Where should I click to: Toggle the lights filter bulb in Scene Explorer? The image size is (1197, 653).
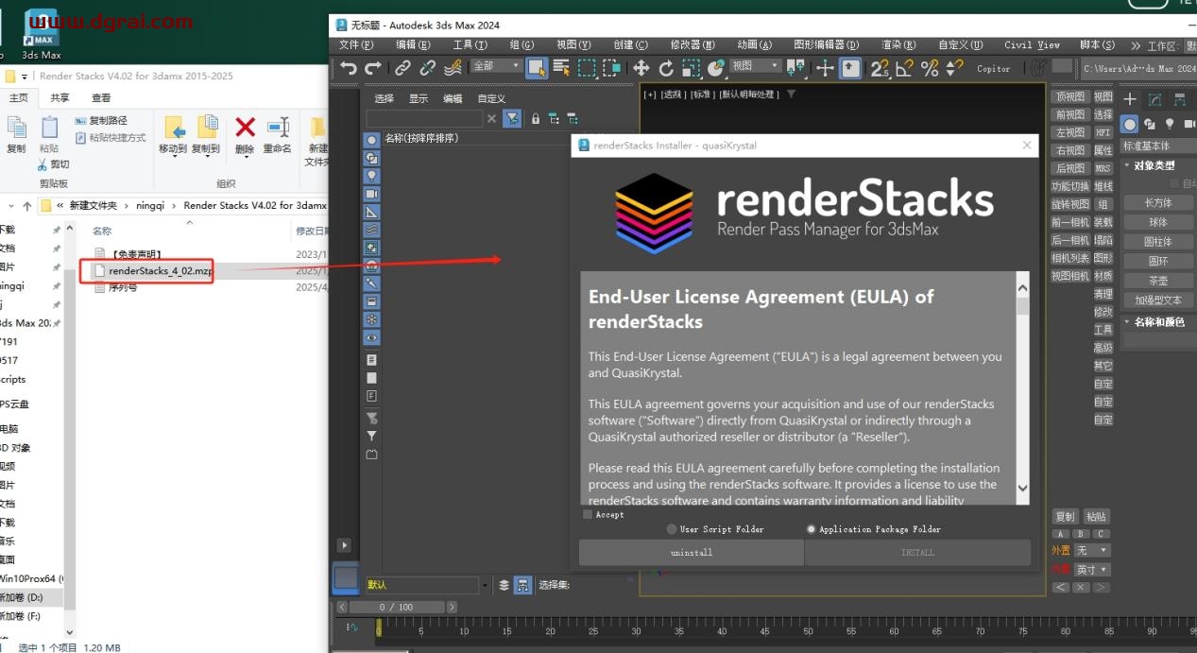(371, 176)
